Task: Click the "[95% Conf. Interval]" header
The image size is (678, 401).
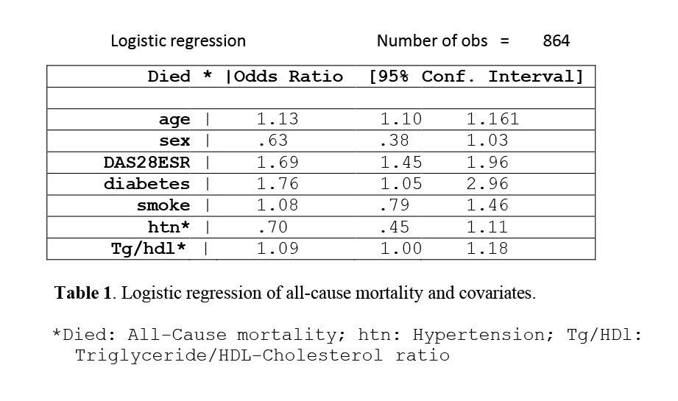Action: [x=476, y=77]
